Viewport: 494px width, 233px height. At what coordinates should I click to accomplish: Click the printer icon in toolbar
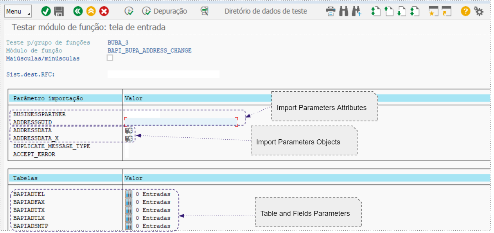coord(331,11)
